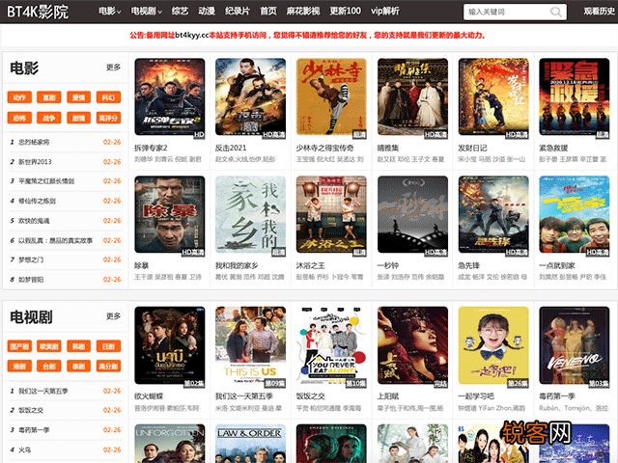Open the This Is Us series poster
Viewport: 618px width, 463px height.
pyautogui.click(x=250, y=347)
